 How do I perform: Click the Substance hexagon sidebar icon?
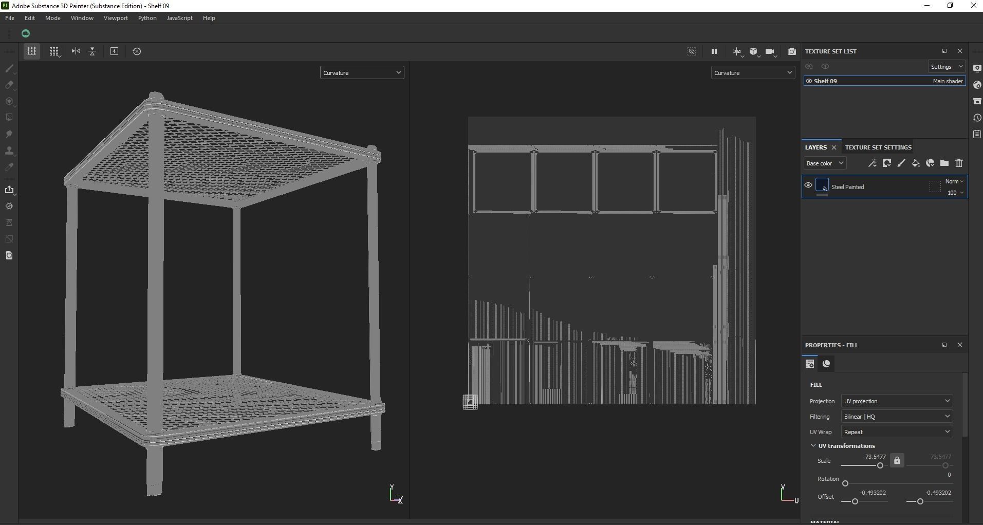(x=9, y=206)
